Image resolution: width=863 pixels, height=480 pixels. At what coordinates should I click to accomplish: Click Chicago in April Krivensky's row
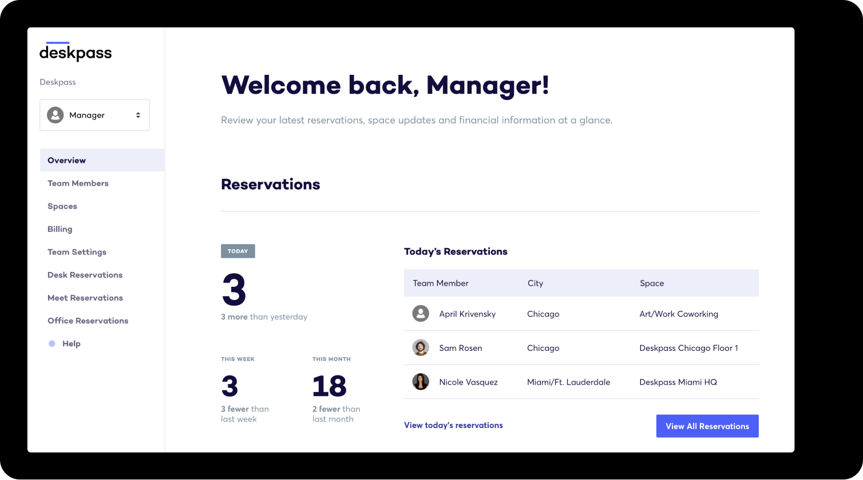tap(543, 314)
